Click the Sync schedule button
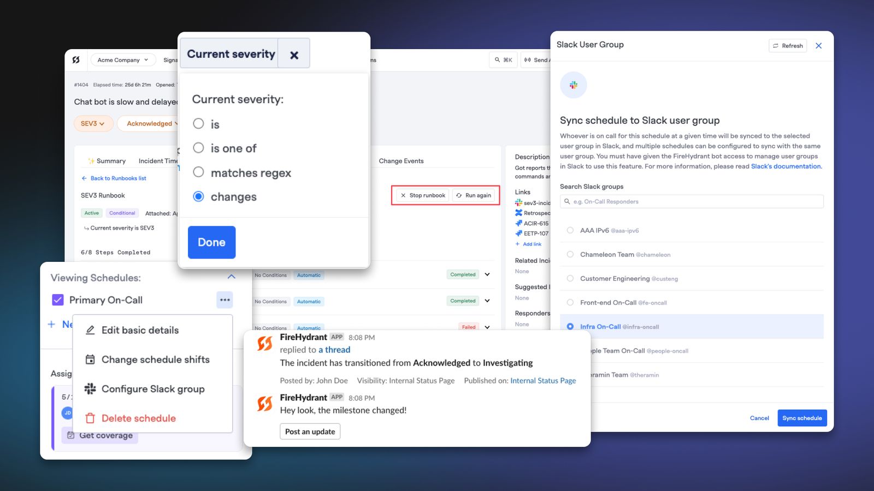The height and width of the screenshot is (491, 874). click(802, 418)
